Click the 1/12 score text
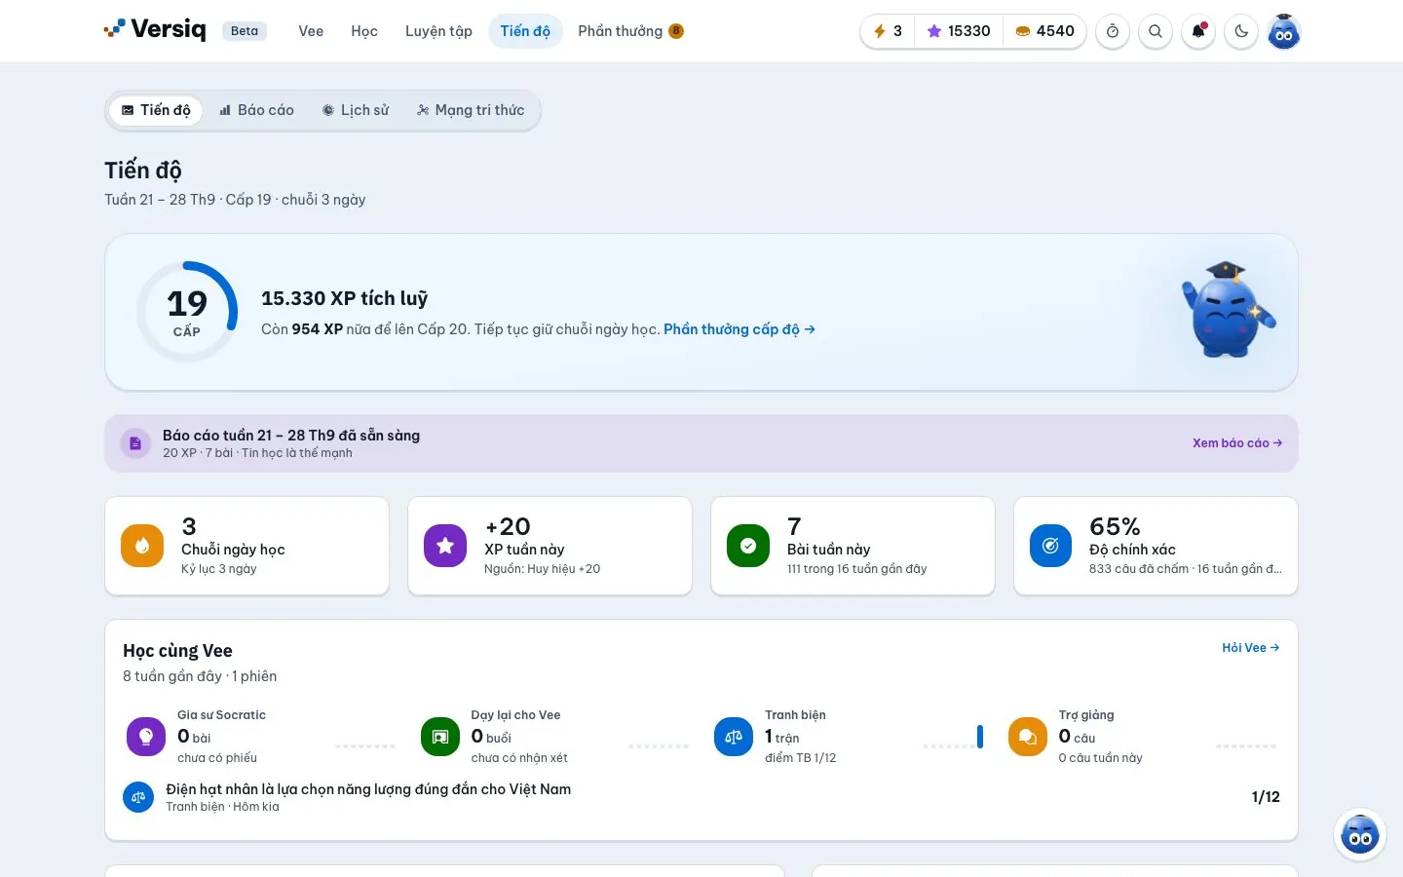The width and height of the screenshot is (1403, 877). (x=1266, y=797)
